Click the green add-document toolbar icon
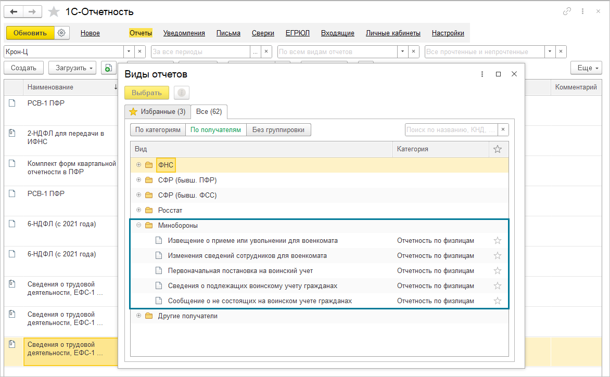The height and width of the screenshot is (377, 610). [x=109, y=68]
